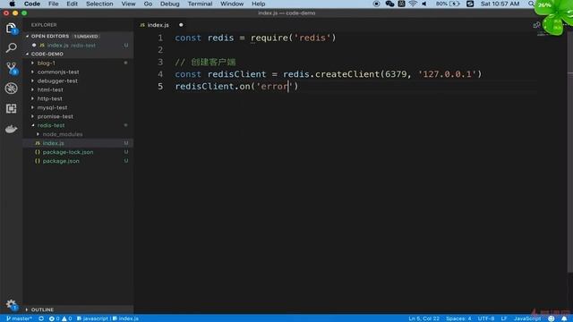
Task: Click the screen recording menu bar icon
Action: (376, 4)
